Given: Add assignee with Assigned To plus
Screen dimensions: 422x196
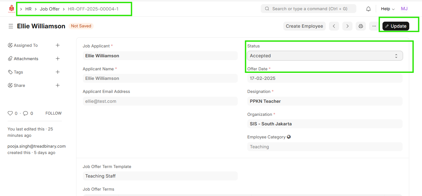Looking at the screenshot, I should 58,45.
